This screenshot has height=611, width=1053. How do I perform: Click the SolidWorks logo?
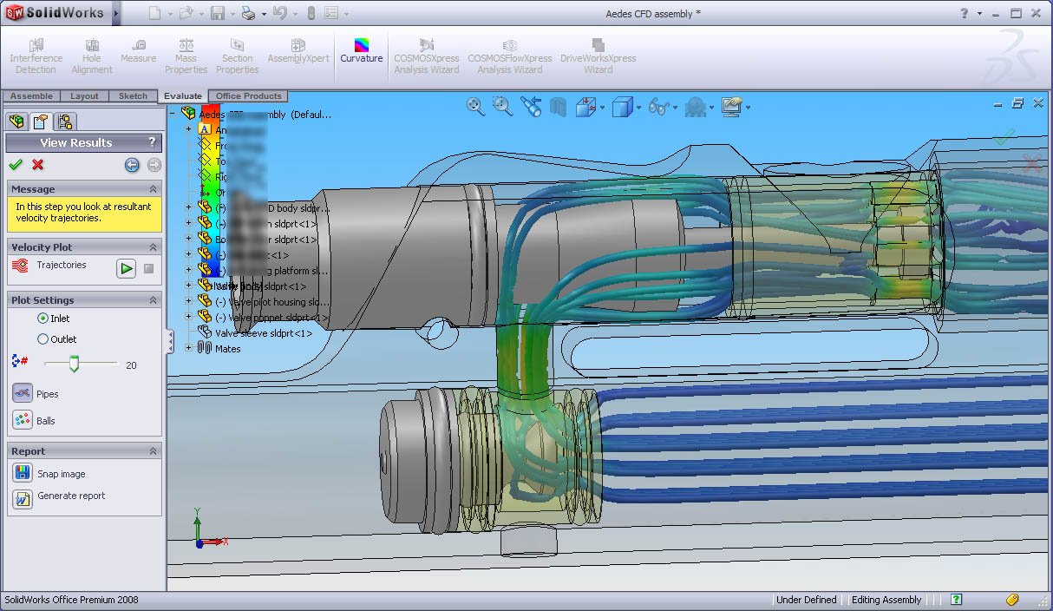point(56,13)
